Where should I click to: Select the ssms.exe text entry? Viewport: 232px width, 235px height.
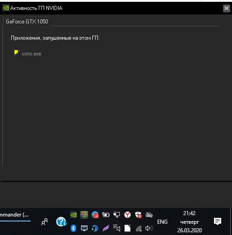pos(32,54)
